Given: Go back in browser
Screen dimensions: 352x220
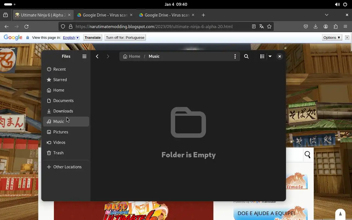Looking at the screenshot, I should [x=7, y=27].
